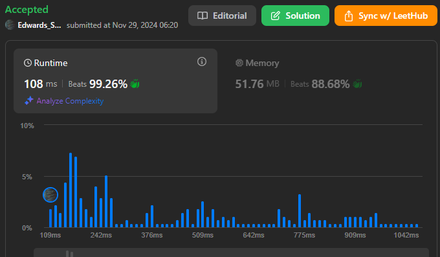Open the Editorial page
Screen dimensions: 440x257
click(222, 16)
